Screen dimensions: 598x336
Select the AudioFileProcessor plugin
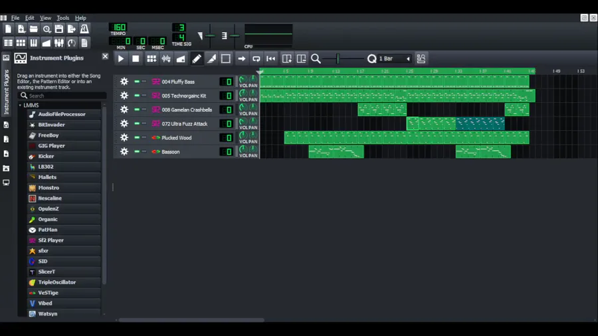(x=64, y=114)
